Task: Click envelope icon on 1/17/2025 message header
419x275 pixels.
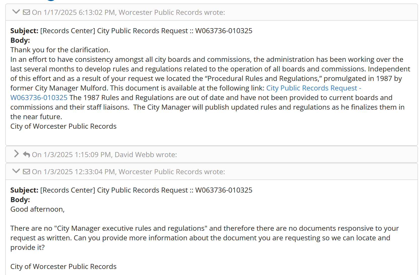Action: point(26,12)
